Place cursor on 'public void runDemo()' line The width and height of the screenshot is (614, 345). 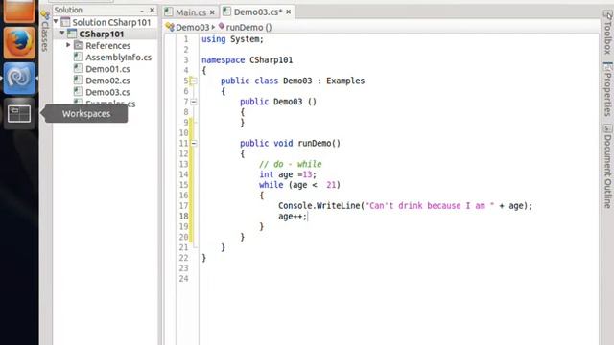point(290,143)
